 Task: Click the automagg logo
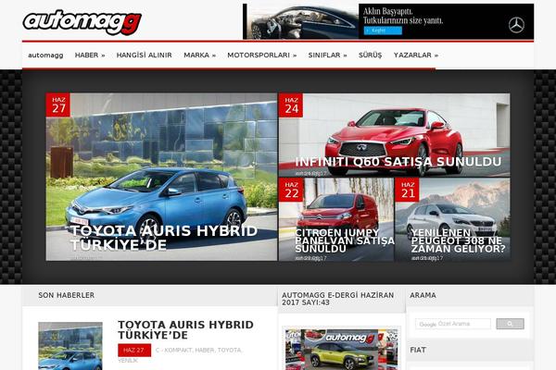pos(82,22)
